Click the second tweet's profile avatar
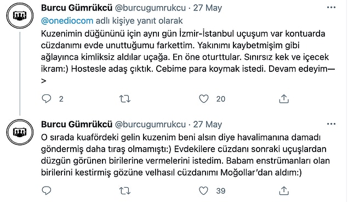This screenshot has width=348, height=202. click(20, 132)
